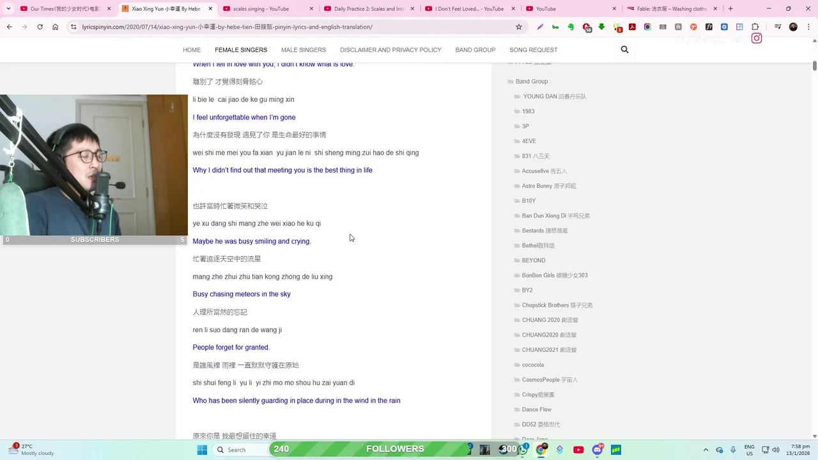Viewport: 818px width, 460px height.
Task: Open CHUANG2021 category link
Action: [x=549, y=350]
